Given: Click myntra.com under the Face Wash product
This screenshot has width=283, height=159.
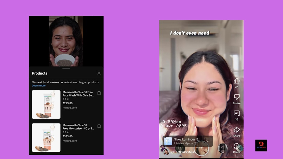Looking at the screenshot, I should click(70, 108).
